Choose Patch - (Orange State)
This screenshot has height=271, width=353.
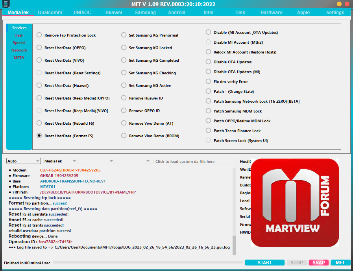pos(230,91)
